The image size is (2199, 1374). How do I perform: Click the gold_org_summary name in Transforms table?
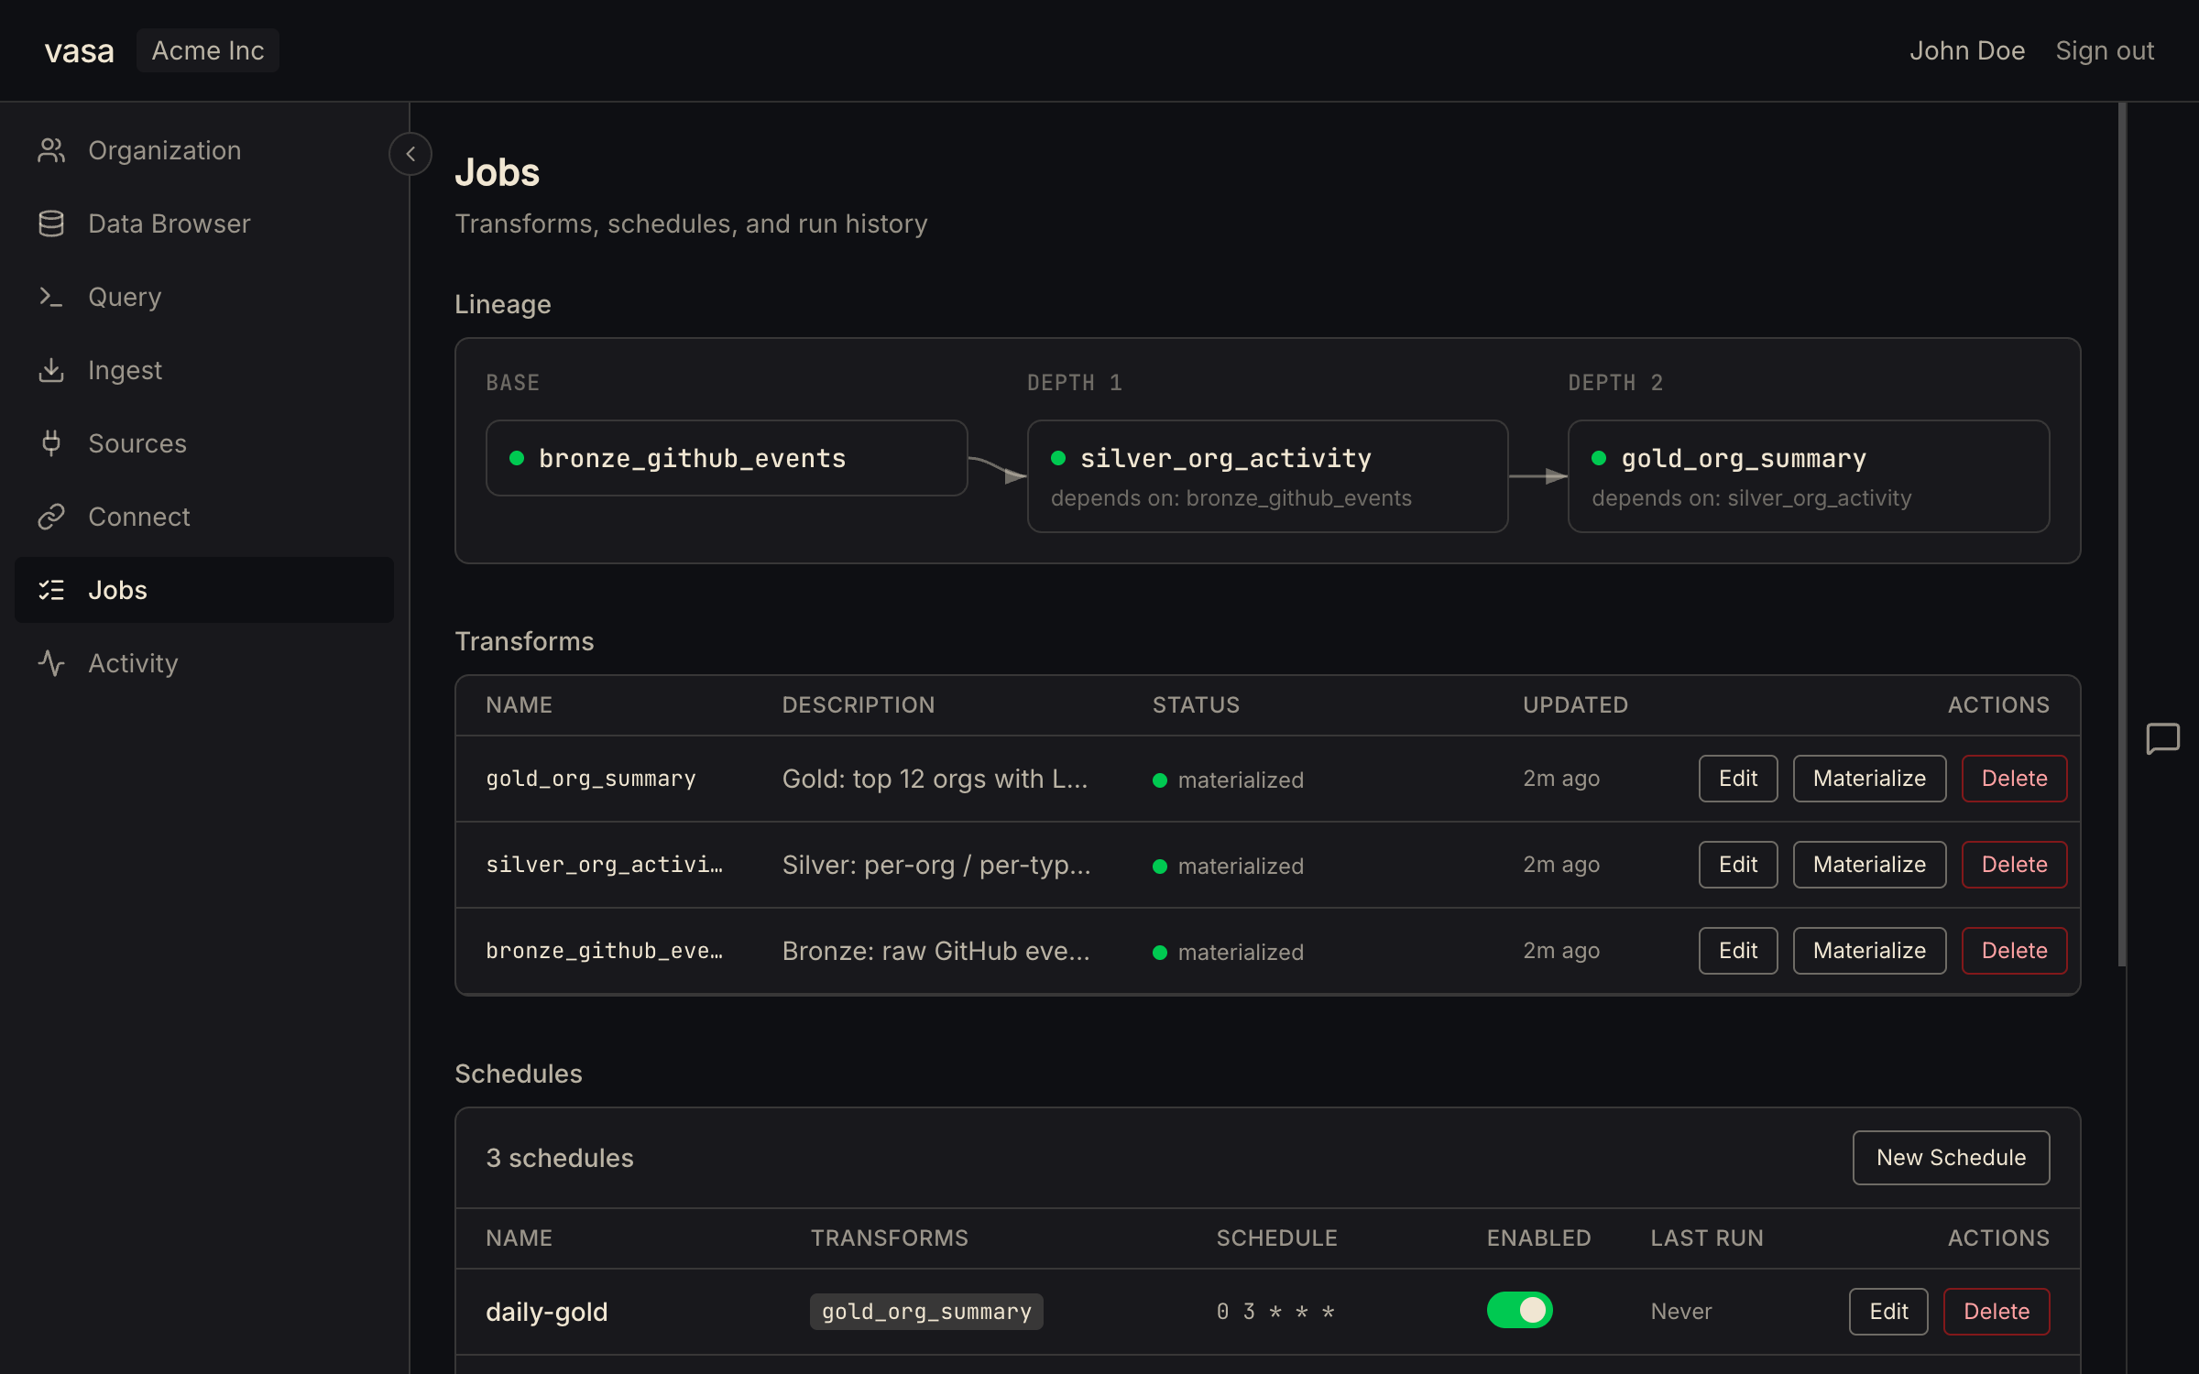pos(591,779)
